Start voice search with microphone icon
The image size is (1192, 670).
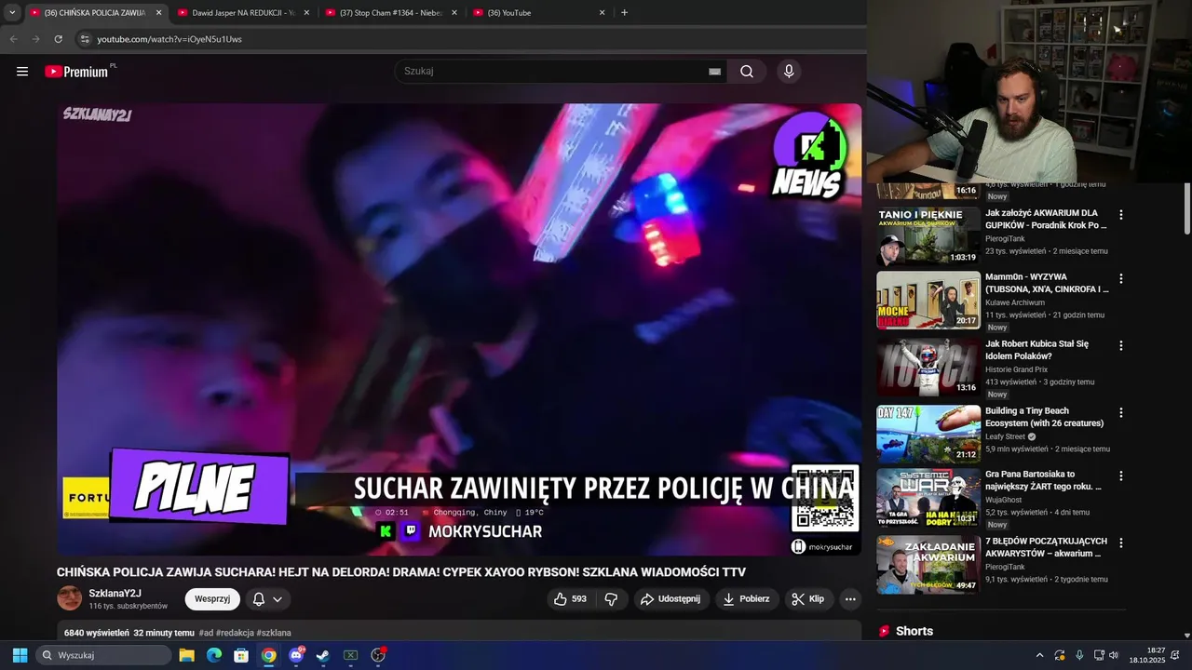pos(789,72)
